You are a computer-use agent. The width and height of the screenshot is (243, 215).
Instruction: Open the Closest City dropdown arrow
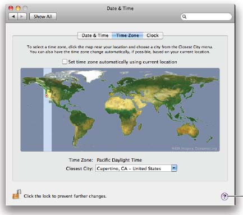click(174, 168)
